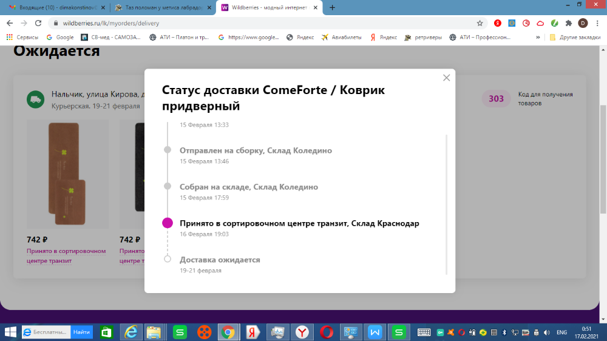Open the Windows Start menu

(10, 332)
